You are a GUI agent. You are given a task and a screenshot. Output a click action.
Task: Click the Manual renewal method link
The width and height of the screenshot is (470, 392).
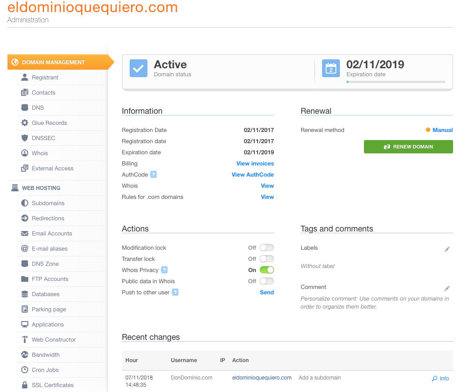pyautogui.click(x=442, y=130)
